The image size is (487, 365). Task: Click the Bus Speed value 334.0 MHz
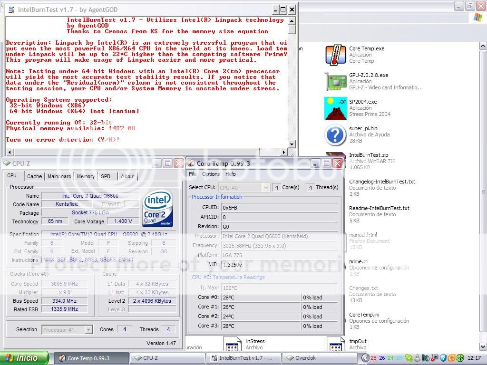click(65, 301)
